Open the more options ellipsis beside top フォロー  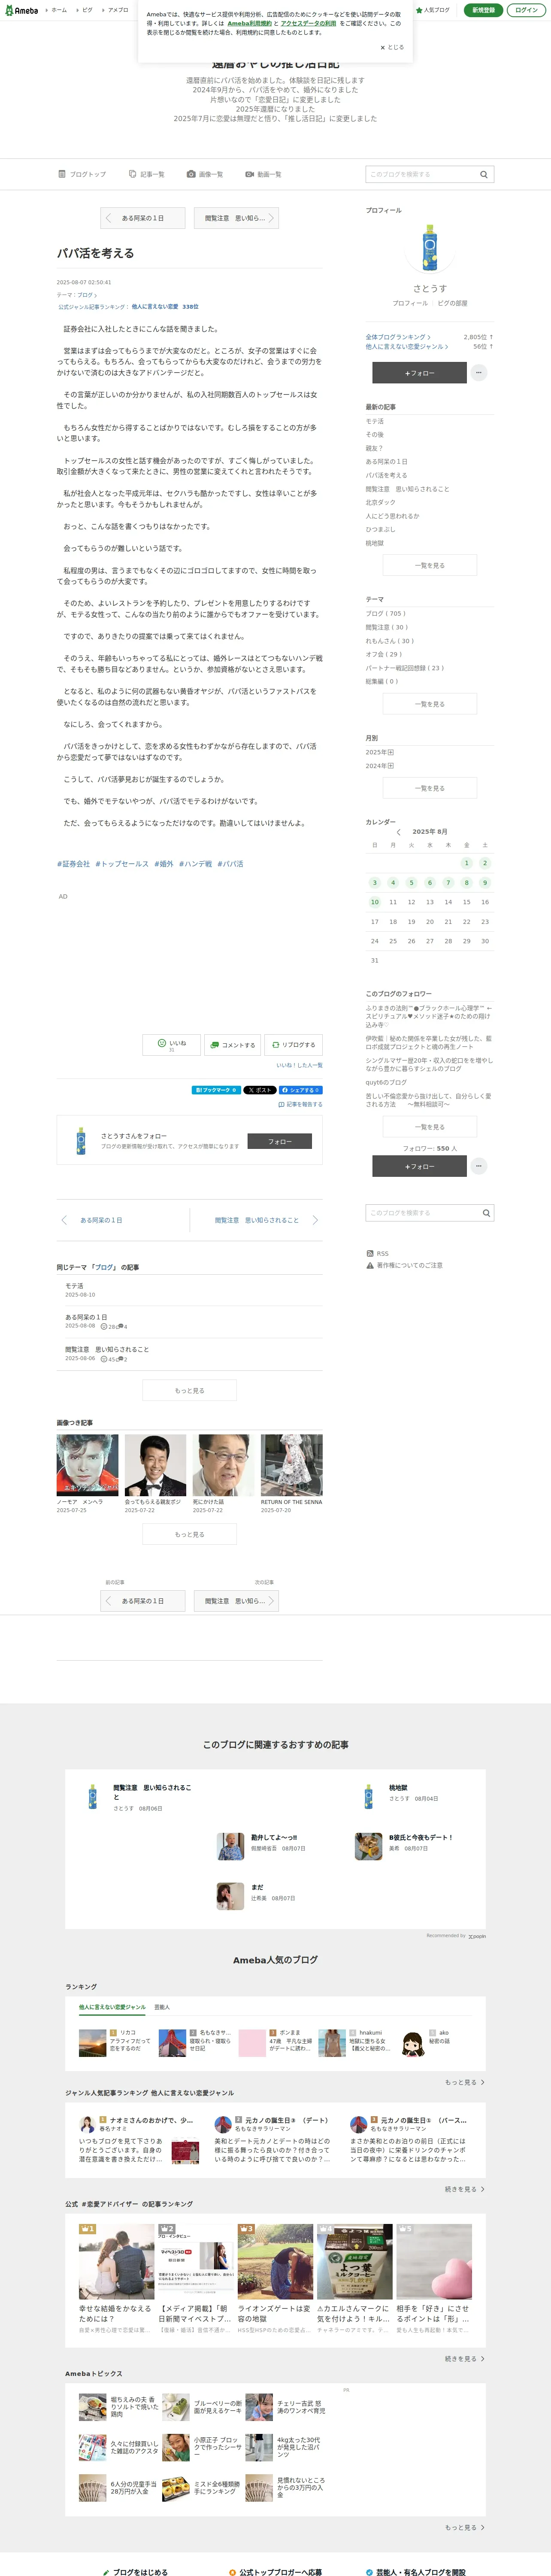479,373
